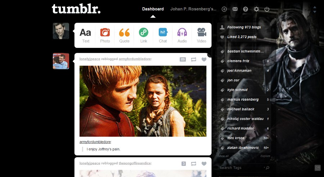Select the nikolaj coster waldau tag

point(244,119)
